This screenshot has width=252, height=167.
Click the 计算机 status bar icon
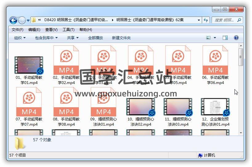coord(200,155)
